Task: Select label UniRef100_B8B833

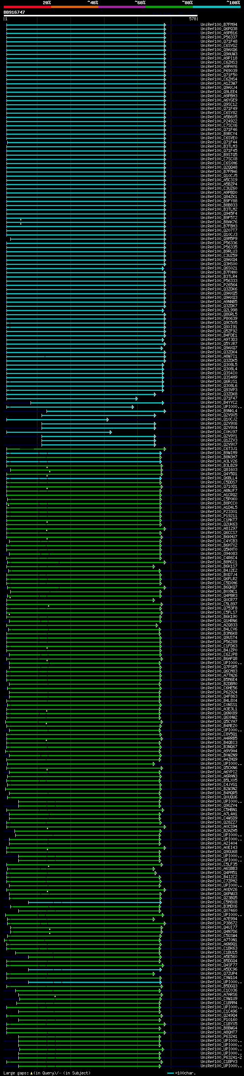Action: click(219, 205)
